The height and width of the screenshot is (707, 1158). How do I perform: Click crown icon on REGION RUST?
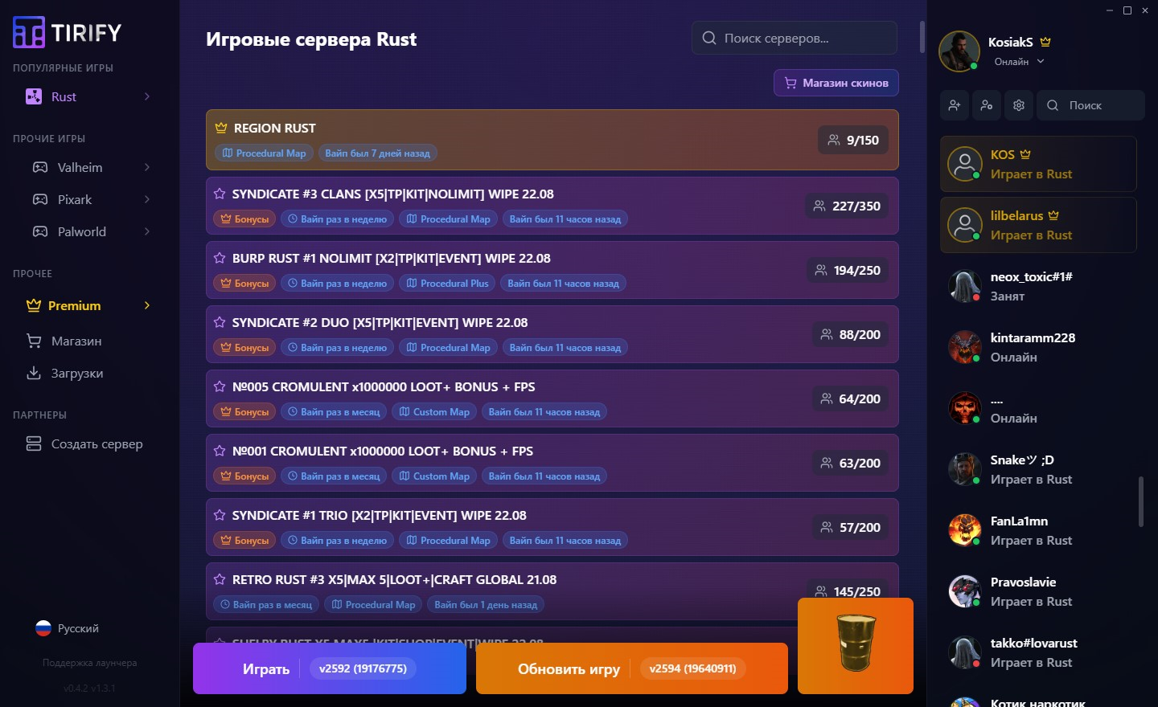tap(221, 128)
